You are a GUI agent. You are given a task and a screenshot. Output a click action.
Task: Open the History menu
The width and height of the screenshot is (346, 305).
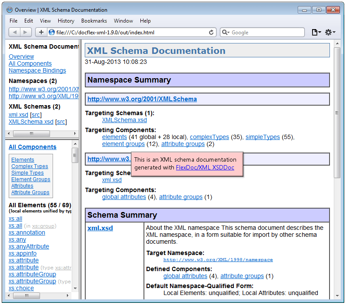click(x=66, y=20)
